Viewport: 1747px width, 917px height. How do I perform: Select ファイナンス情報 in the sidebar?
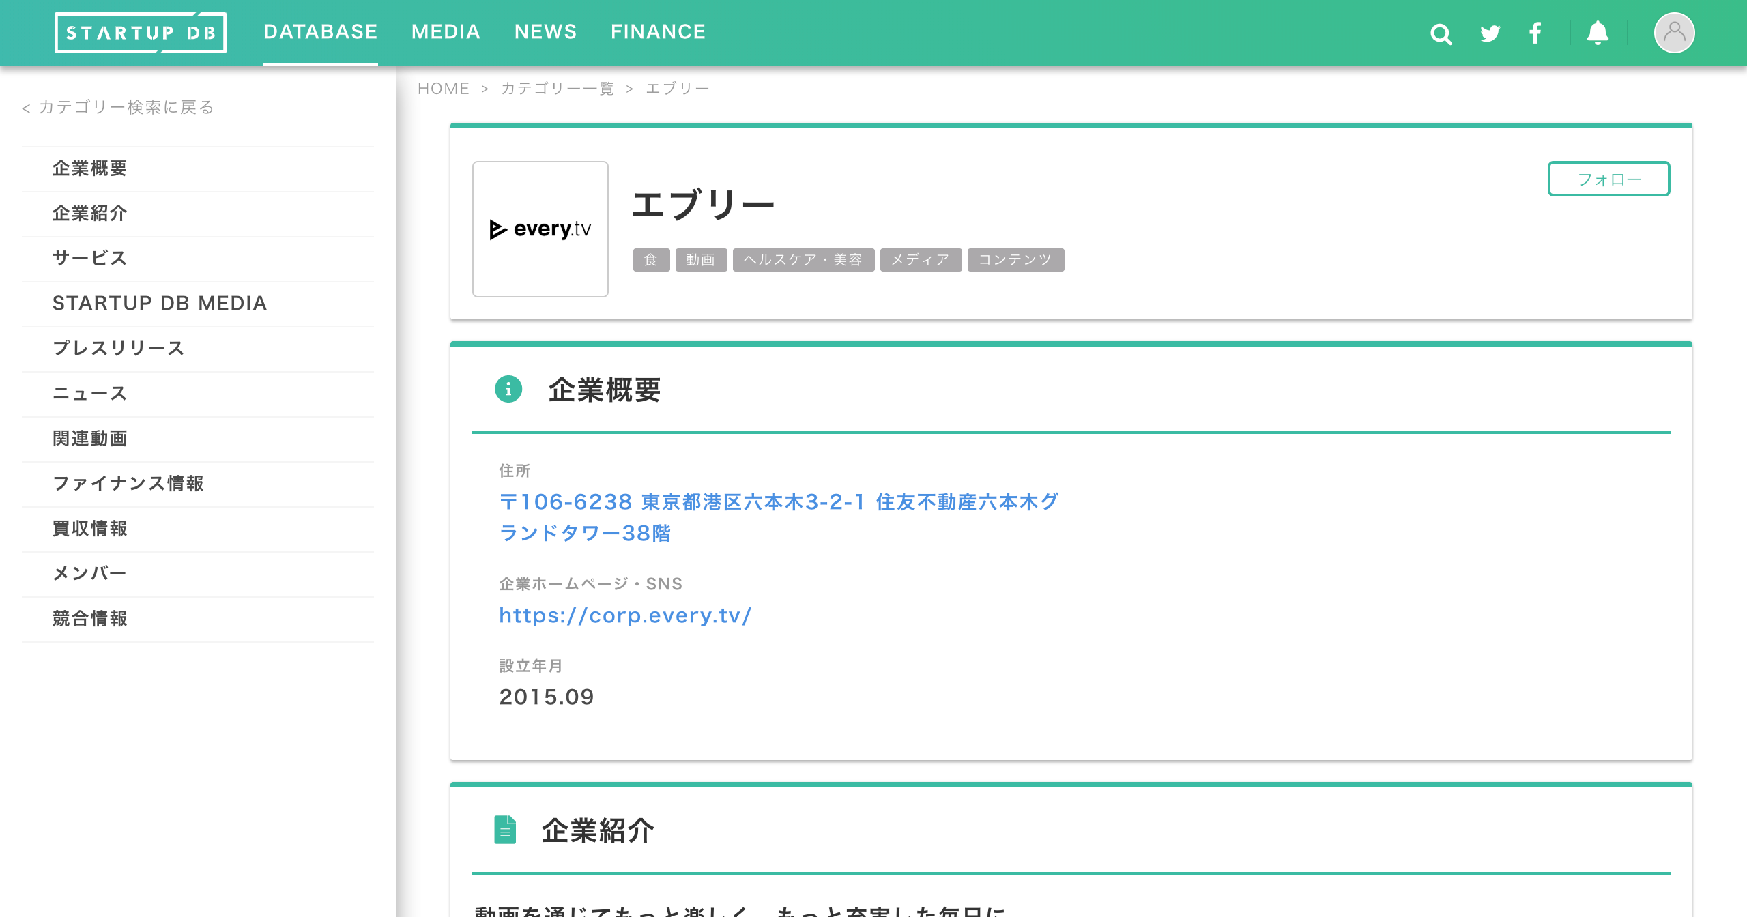pyautogui.click(x=128, y=484)
